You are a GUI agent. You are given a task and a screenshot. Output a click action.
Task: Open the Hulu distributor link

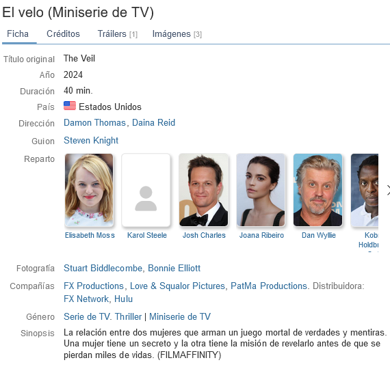pyautogui.click(x=123, y=299)
